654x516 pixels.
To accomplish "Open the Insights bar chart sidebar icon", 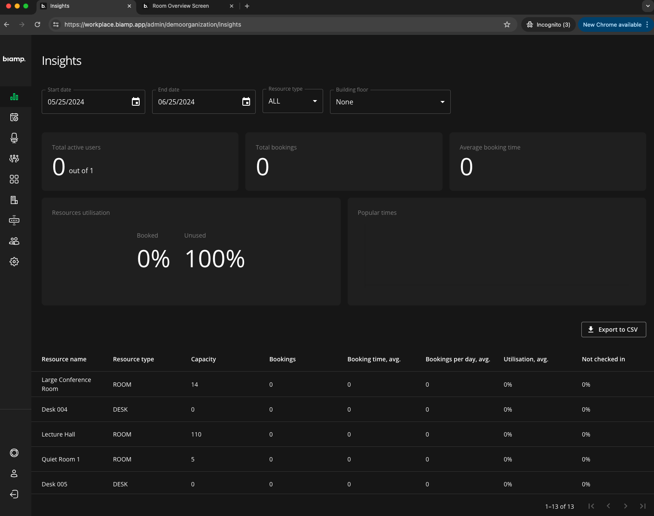I will [x=14, y=97].
